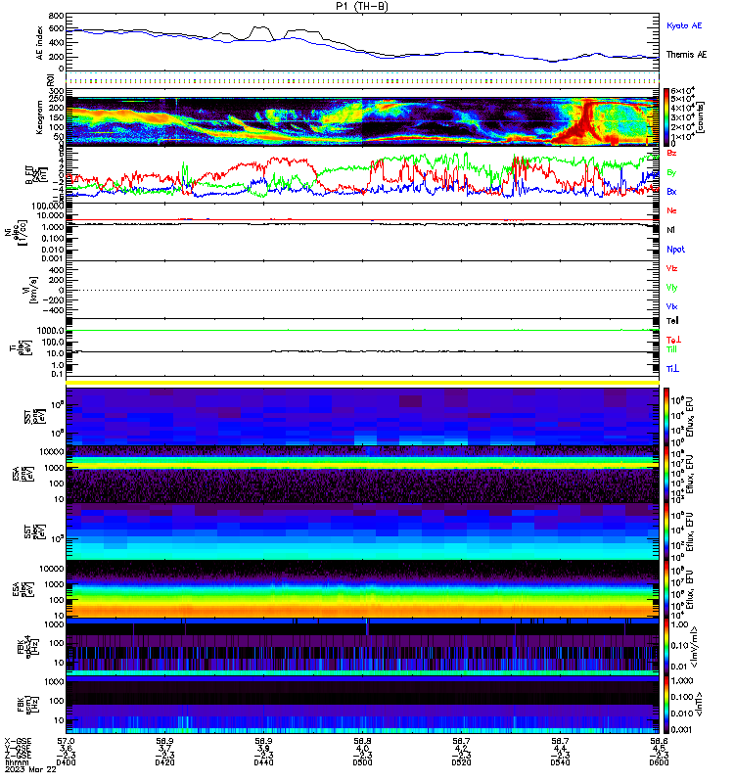Click the Keogram y-axis title

point(40,117)
